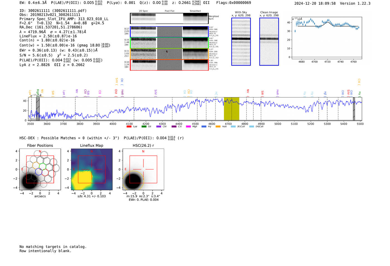Image resolution: width=390 pixels, height=266 pixels.
Task: Open the With Sky image panel
Action: coord(241,42)
